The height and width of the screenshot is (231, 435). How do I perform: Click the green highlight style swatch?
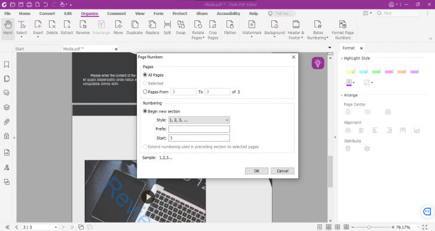click(x=376, y=69)
